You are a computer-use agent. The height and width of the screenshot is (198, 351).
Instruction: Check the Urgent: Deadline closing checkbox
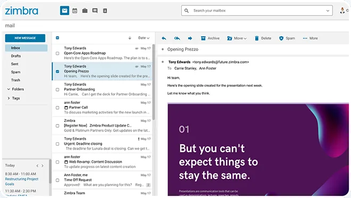click(x=57, y=144)
